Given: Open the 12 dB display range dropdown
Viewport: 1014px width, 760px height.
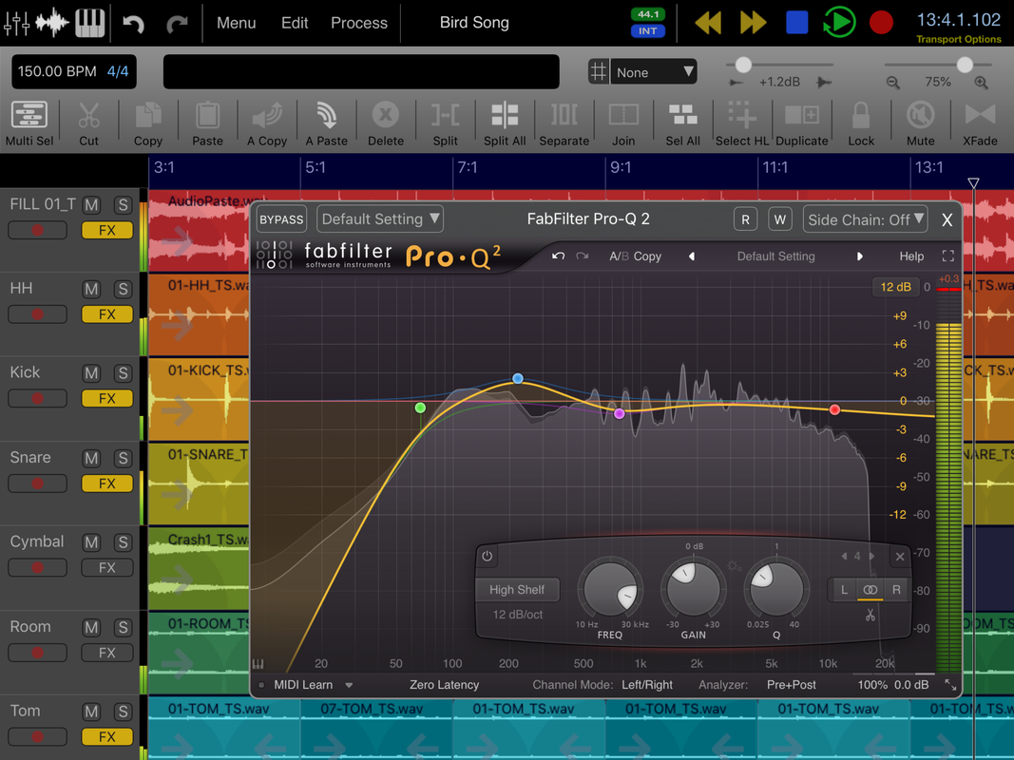Looking at the screenshot, I should (x=895, y=287).
